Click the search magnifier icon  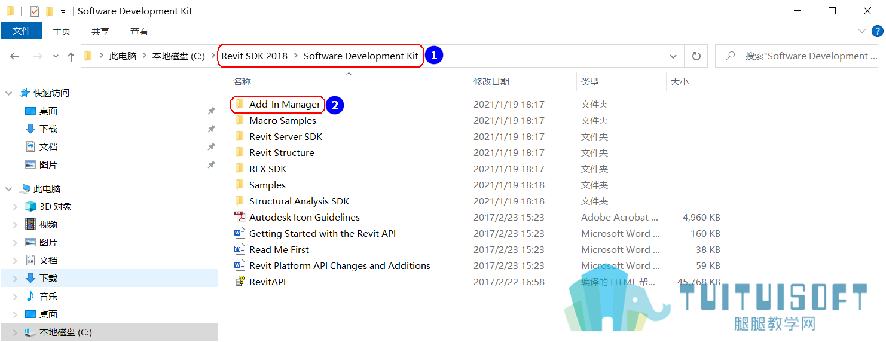coord(729,56)
